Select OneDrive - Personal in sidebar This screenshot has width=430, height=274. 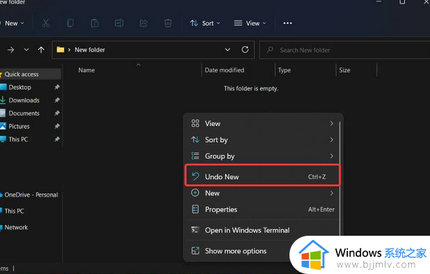coord(31,195)
